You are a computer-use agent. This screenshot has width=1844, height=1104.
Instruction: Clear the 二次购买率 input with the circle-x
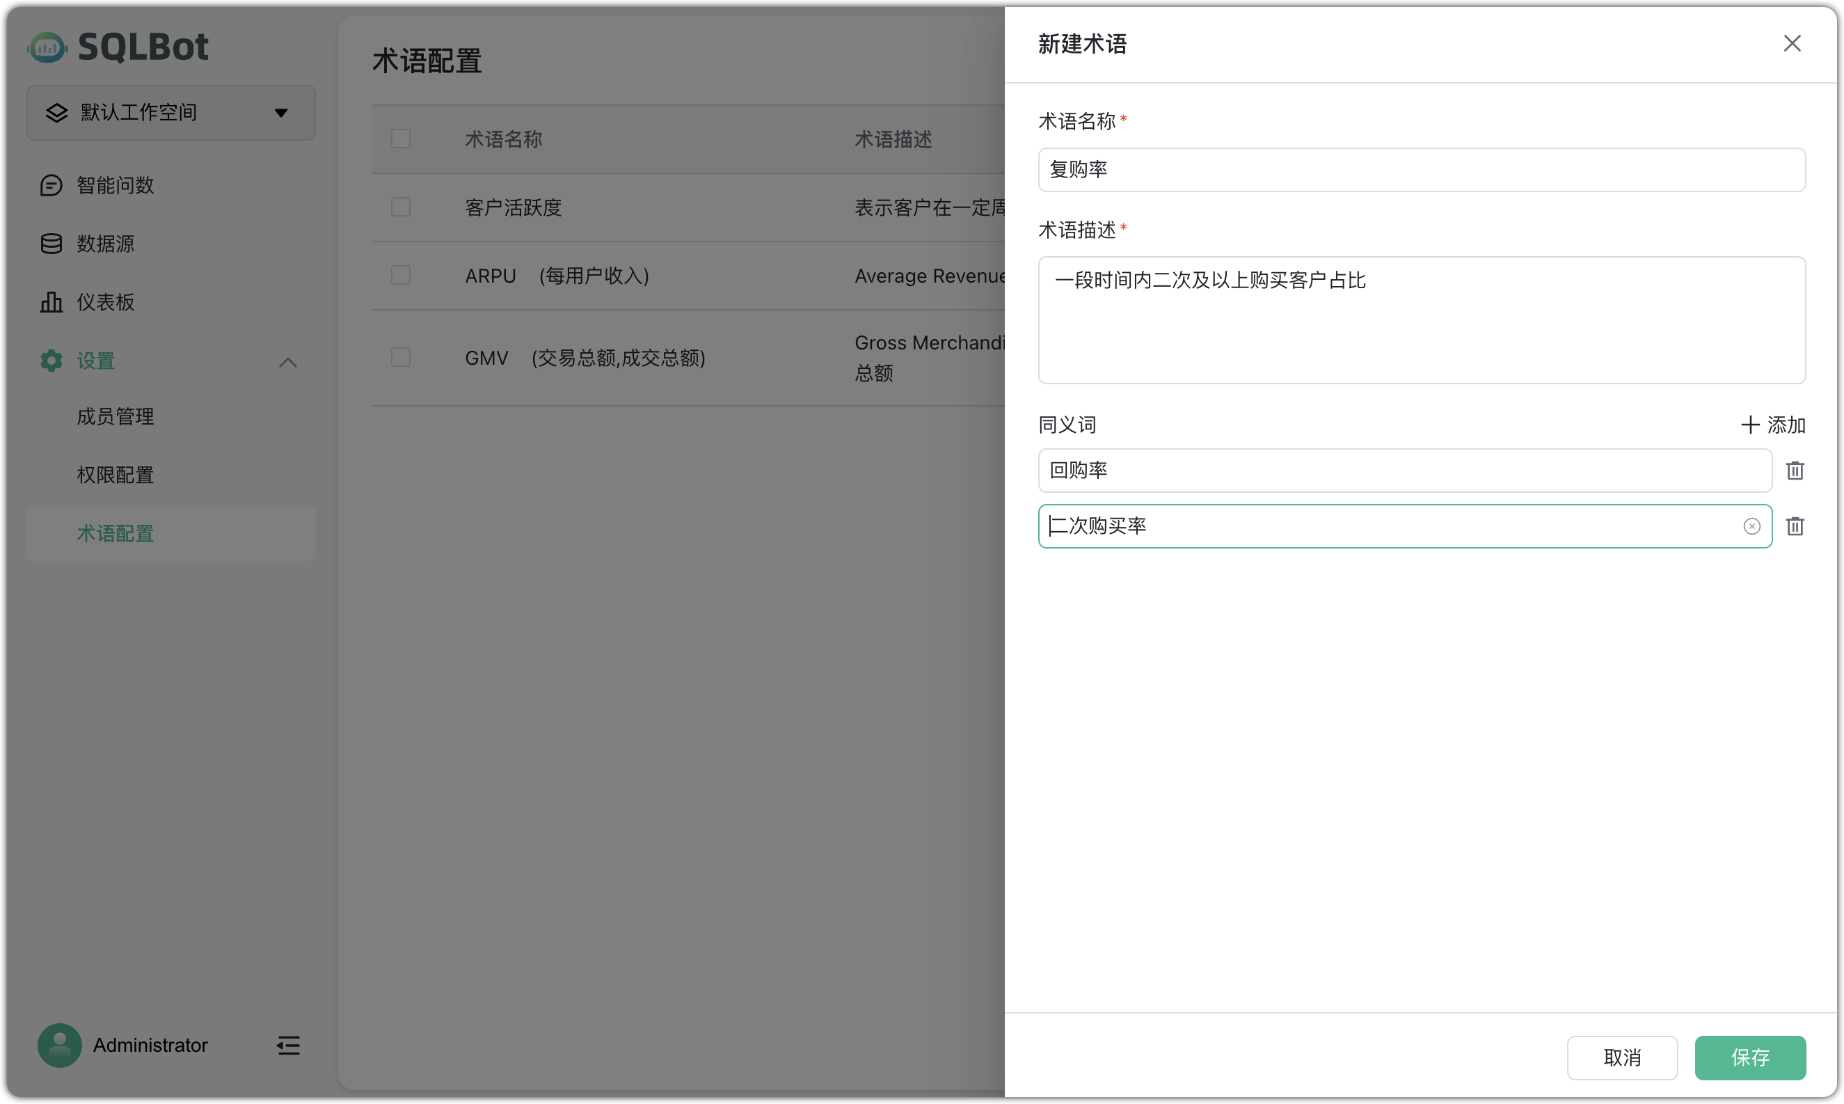click(x=1752, y=526)
